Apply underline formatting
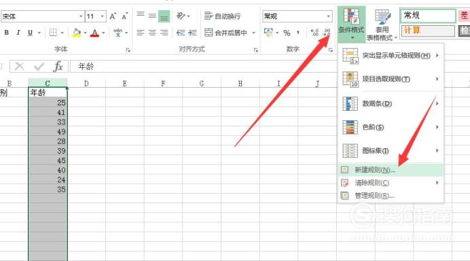 [x=30, y=33]
